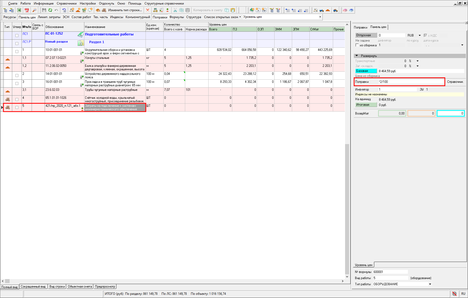Screen dimensions: 468x298
Task: Collapse the 'Развернуть' section
Action: coord(357,56)
